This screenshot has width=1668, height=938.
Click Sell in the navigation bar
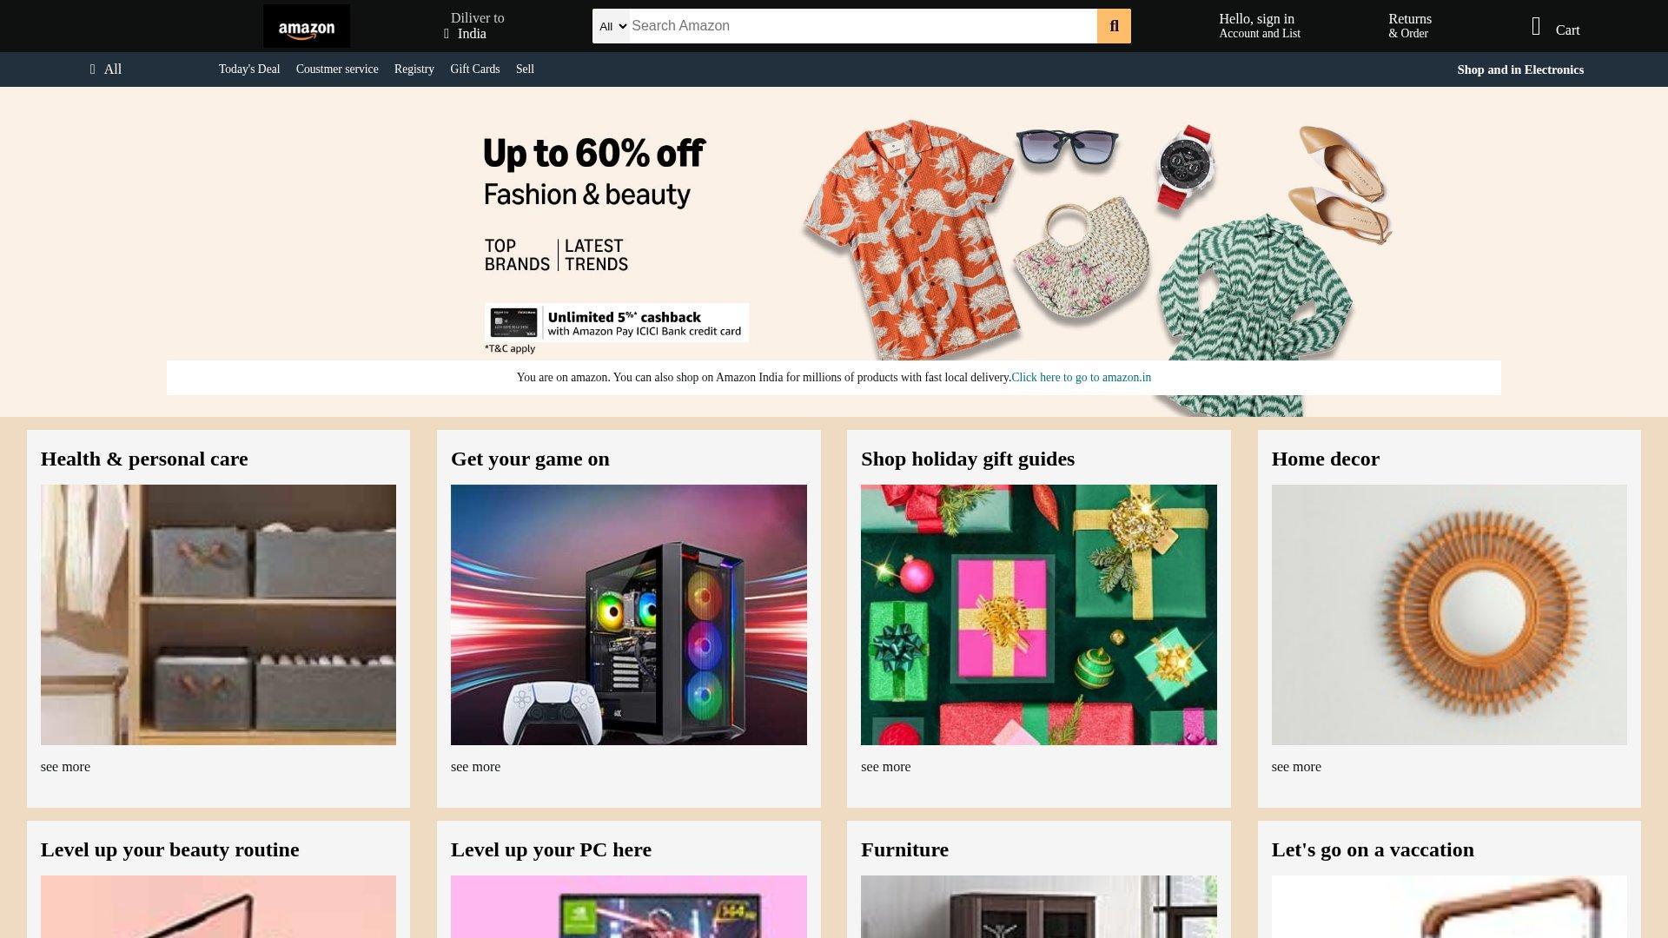point(525,69)
